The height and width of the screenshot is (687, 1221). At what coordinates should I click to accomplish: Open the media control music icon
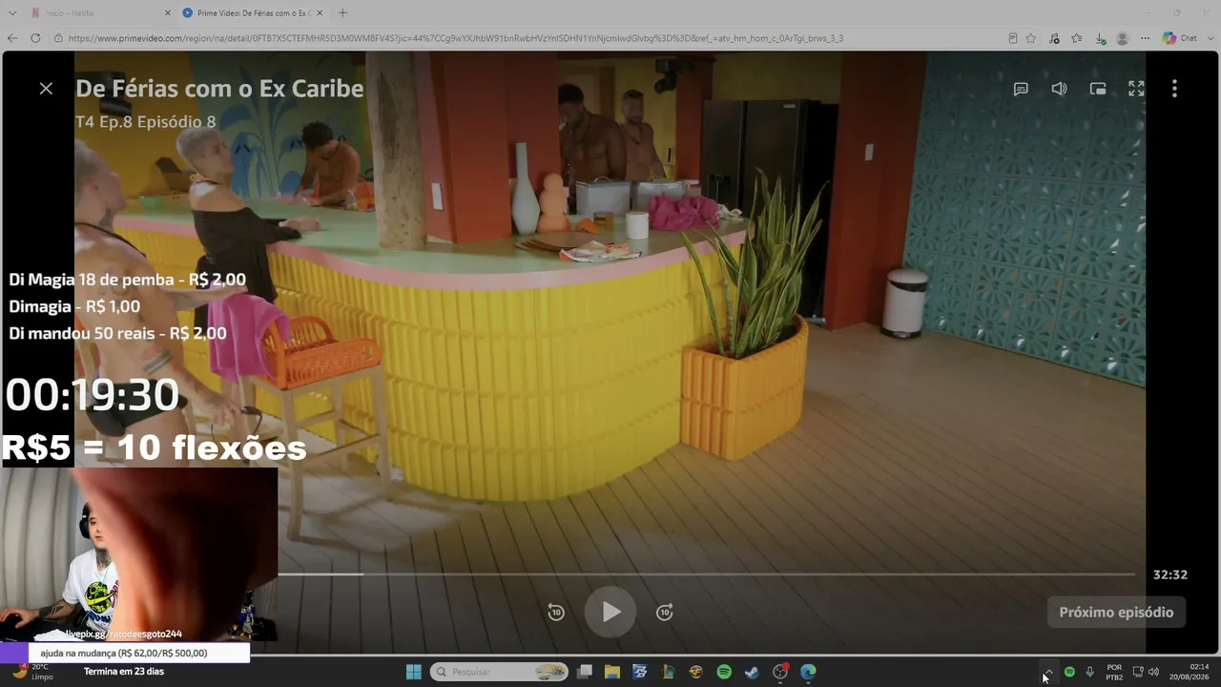point(1054,38)
